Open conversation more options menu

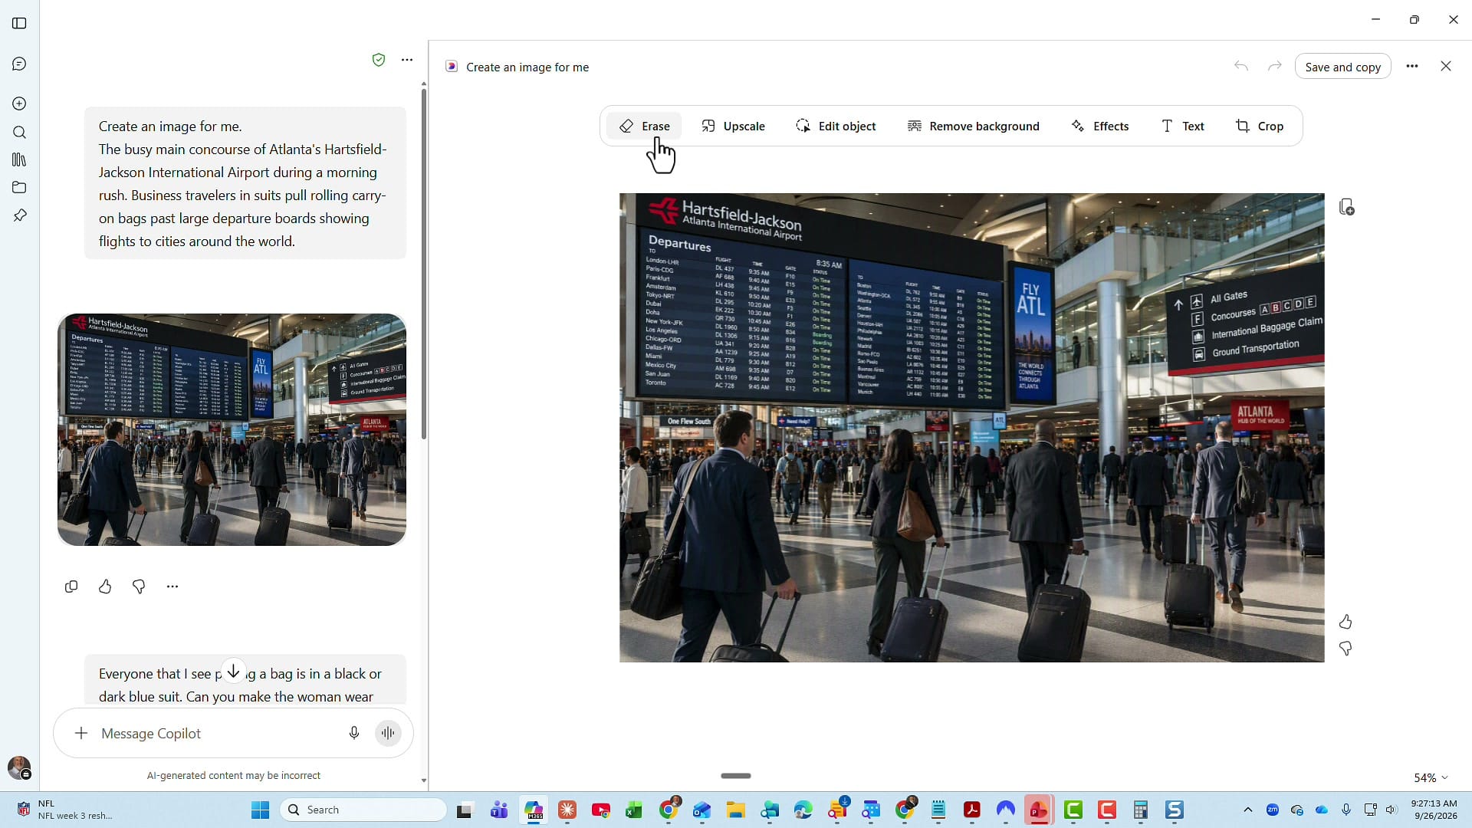pos(407,60)
